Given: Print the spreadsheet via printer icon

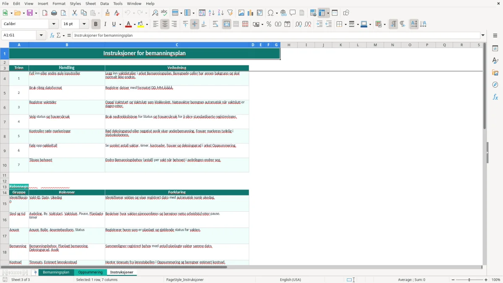Looking at the screenshot, I should click(x=54, y=13).
